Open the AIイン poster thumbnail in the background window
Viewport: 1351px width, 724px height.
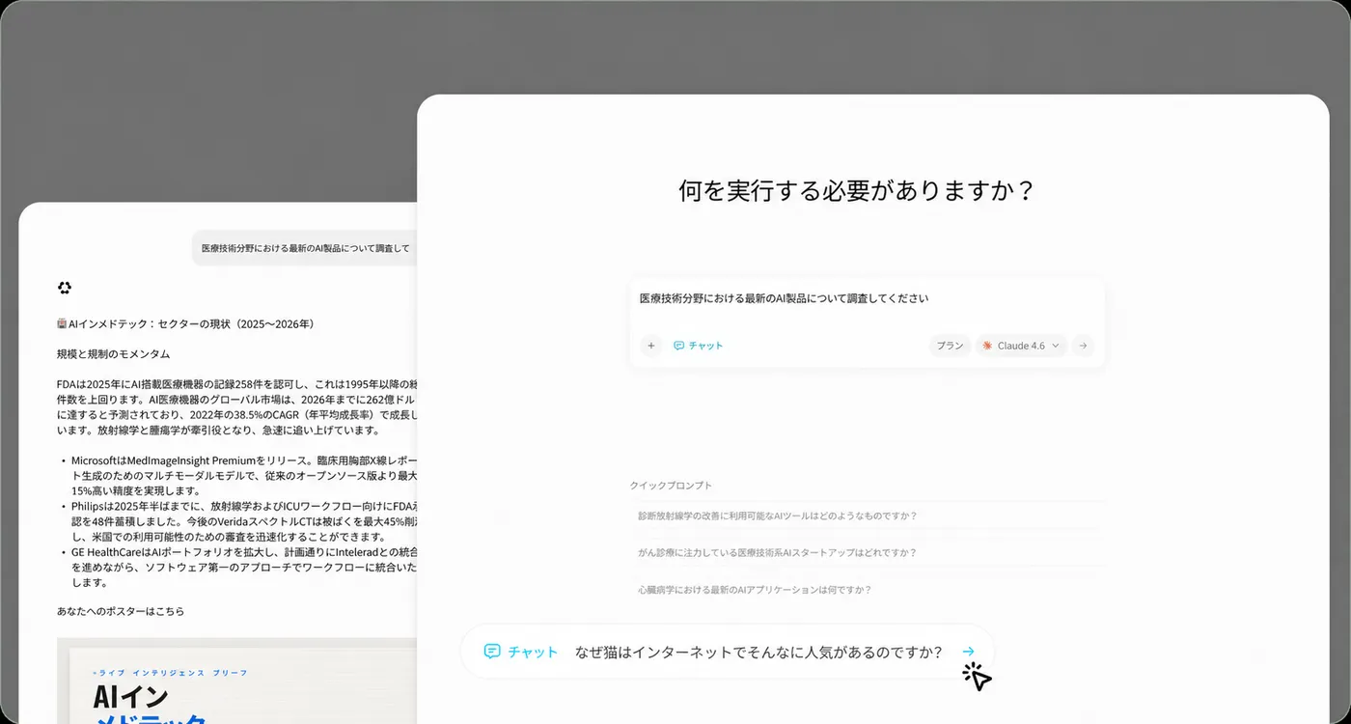237,681
